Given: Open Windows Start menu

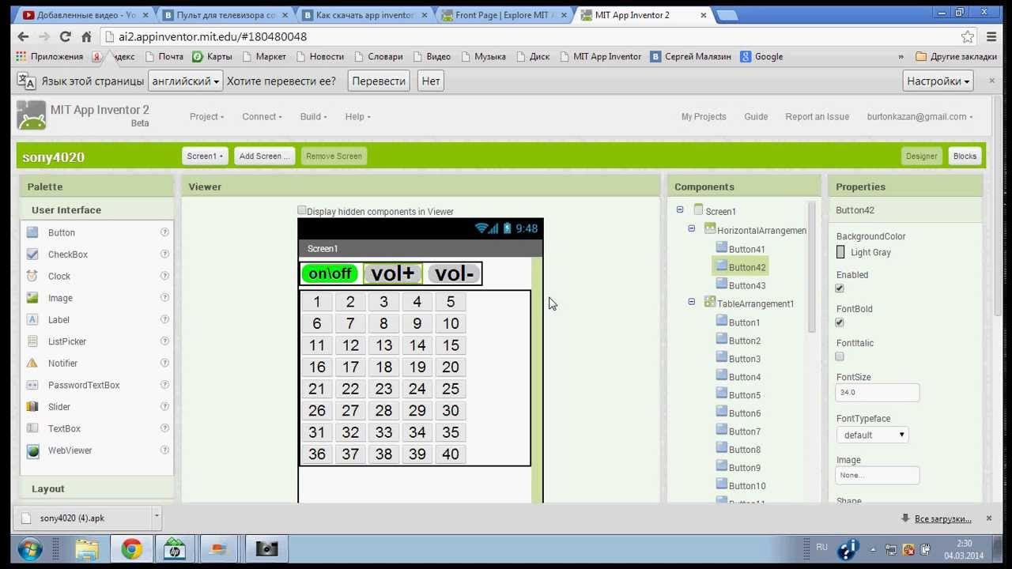Looking at the screenshot, I should pos(30,548).
